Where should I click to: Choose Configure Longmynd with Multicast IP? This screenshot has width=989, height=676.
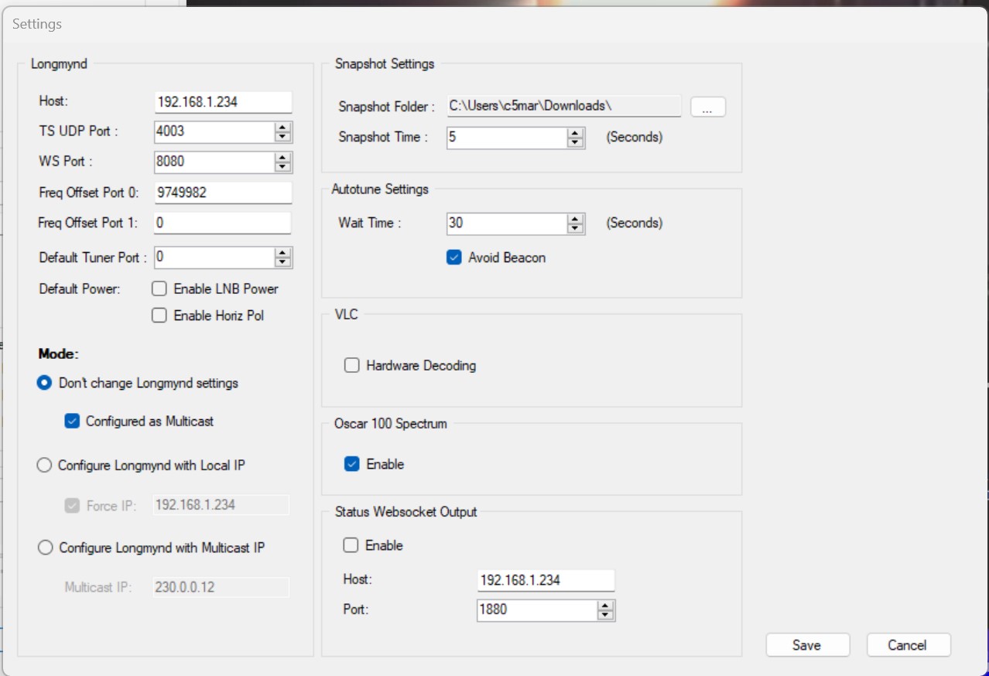tap(45, 548)
